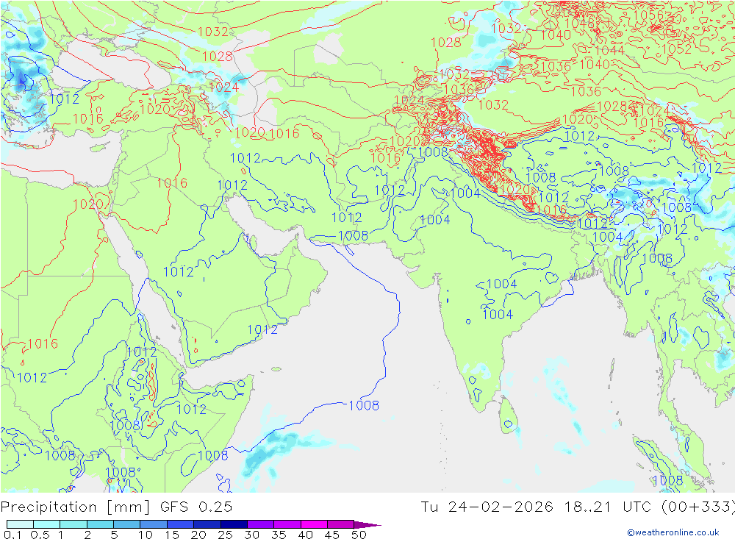Screen dimensions: 735x539
Task: Open the weatheronline.co.uk copyright link
Action: [x=673, y=532]
